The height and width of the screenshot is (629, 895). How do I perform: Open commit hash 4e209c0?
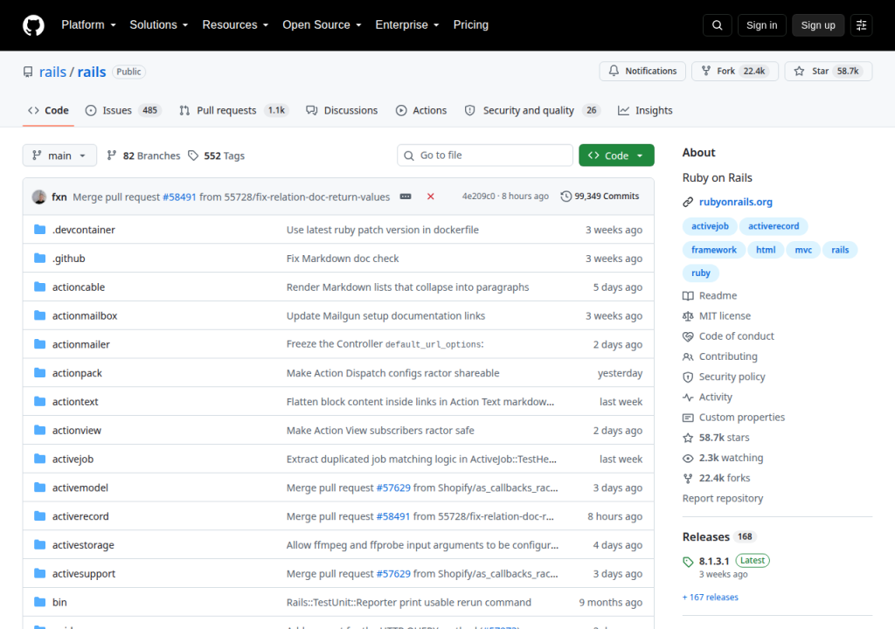478,197
